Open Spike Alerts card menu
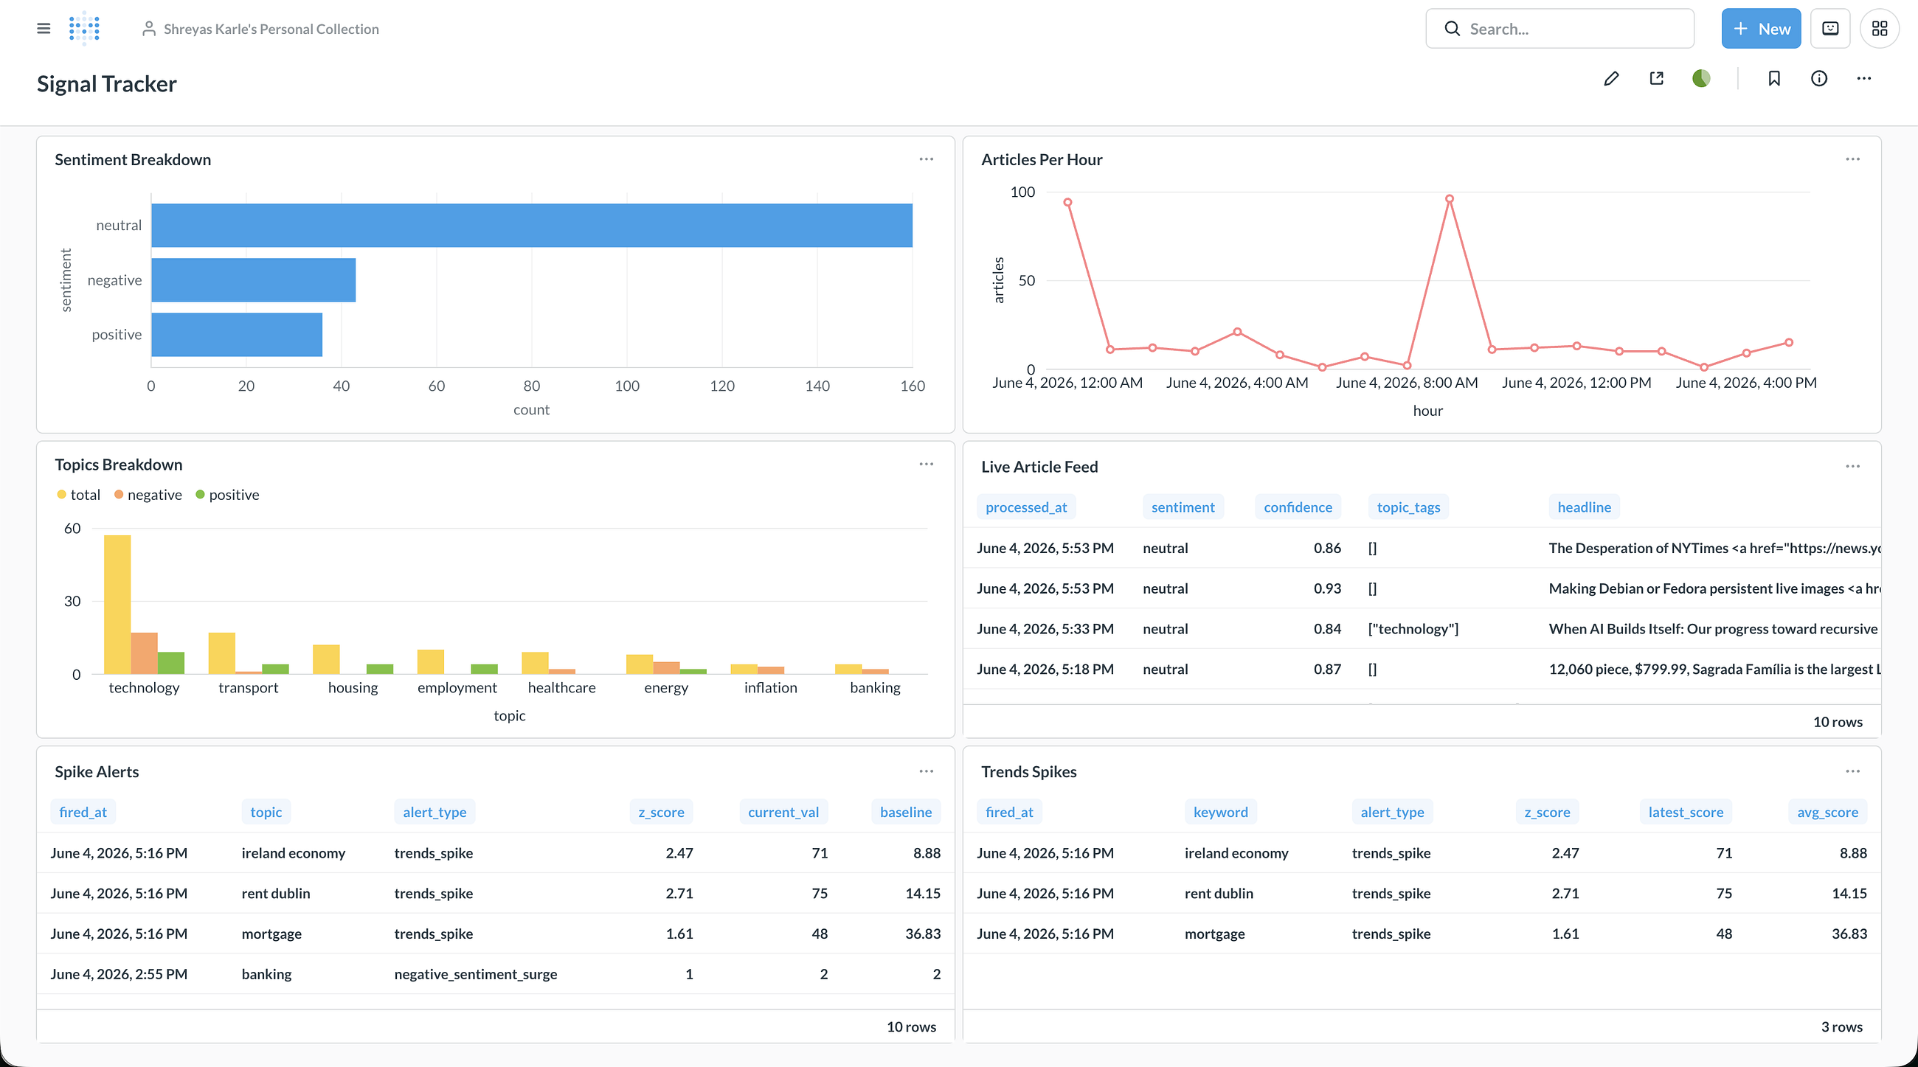The width and height of the screenshot is (1918, 1067). [927, 771]
